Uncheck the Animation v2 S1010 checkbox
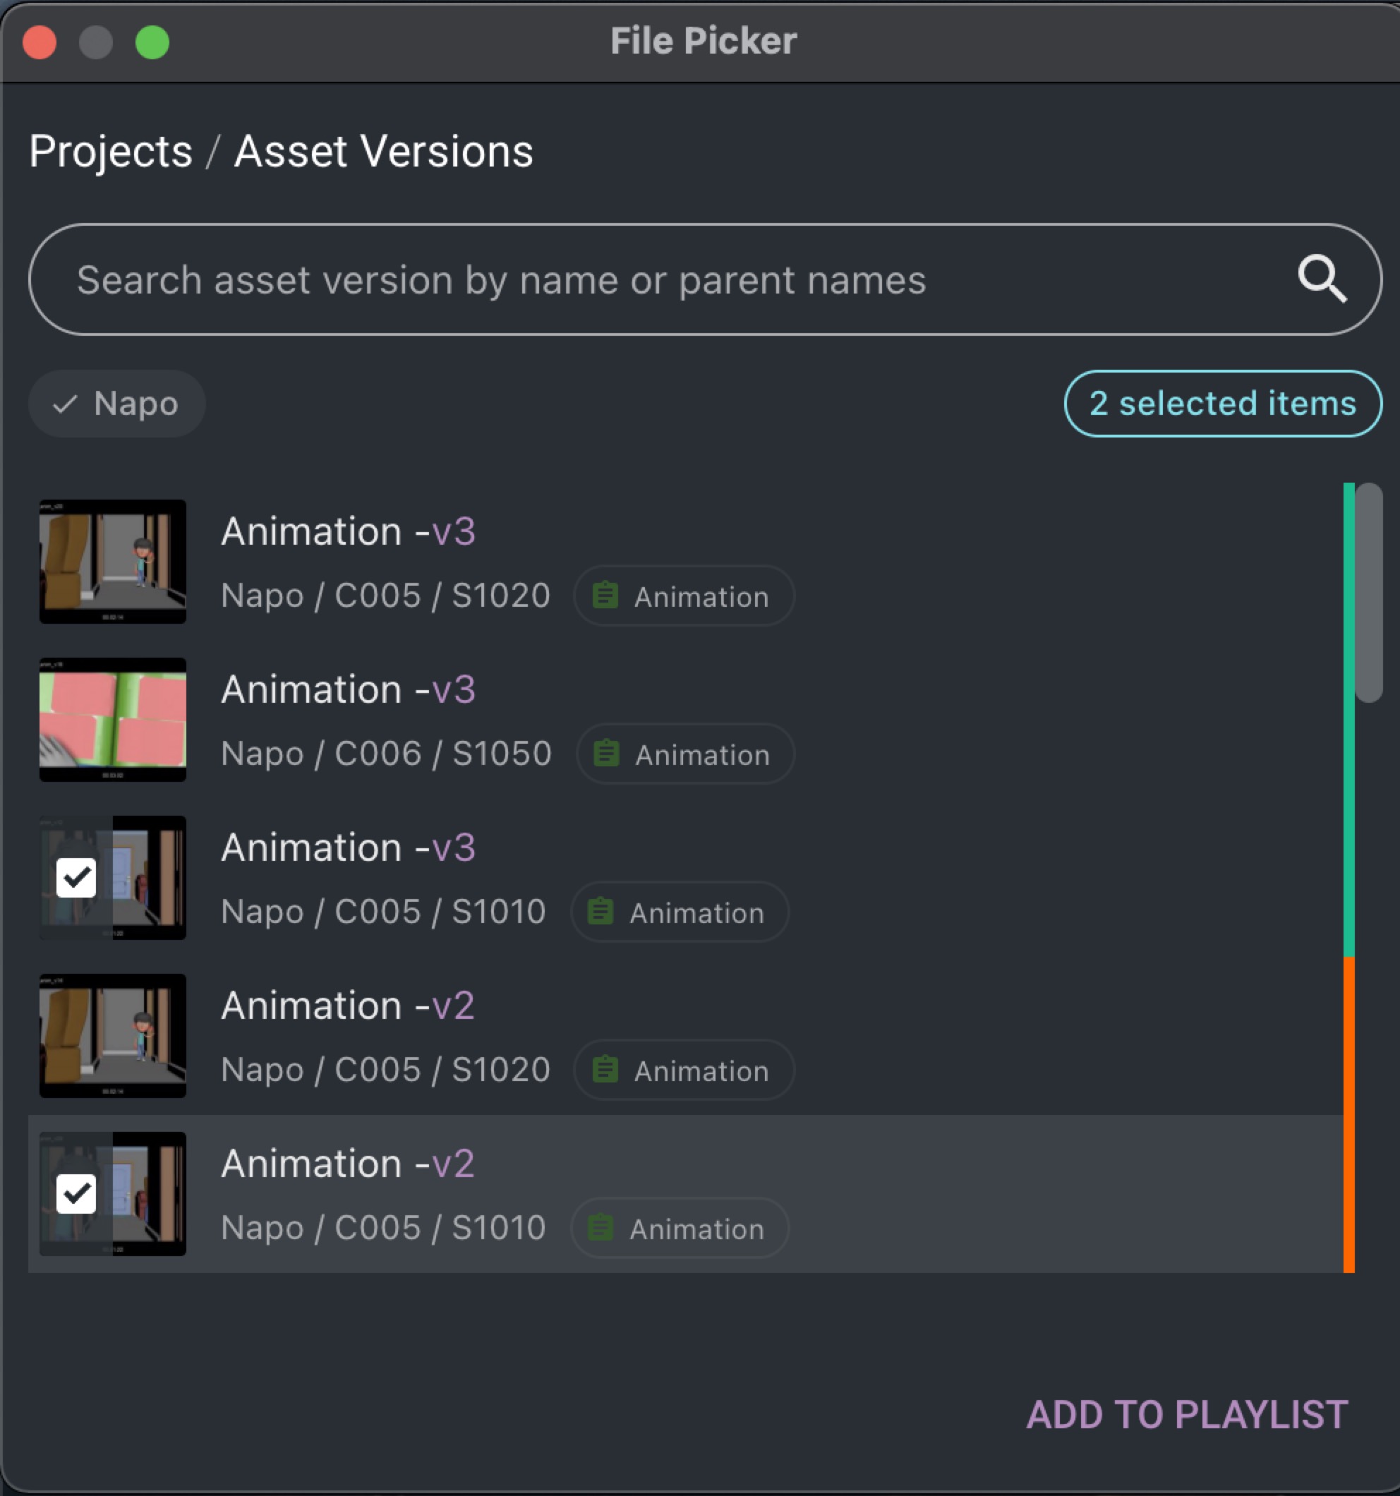Screen dimensions: 1400x1496 point(76,1193)
